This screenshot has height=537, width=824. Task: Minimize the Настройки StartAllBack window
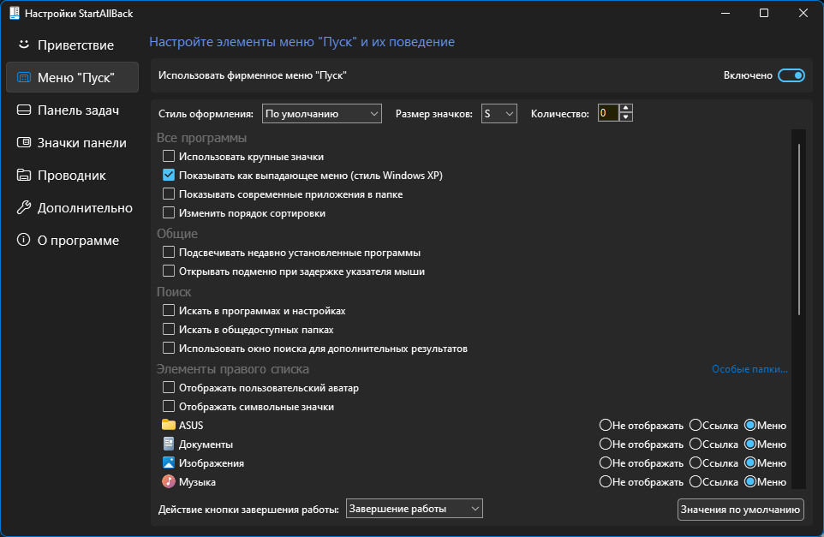coord(725,13)
